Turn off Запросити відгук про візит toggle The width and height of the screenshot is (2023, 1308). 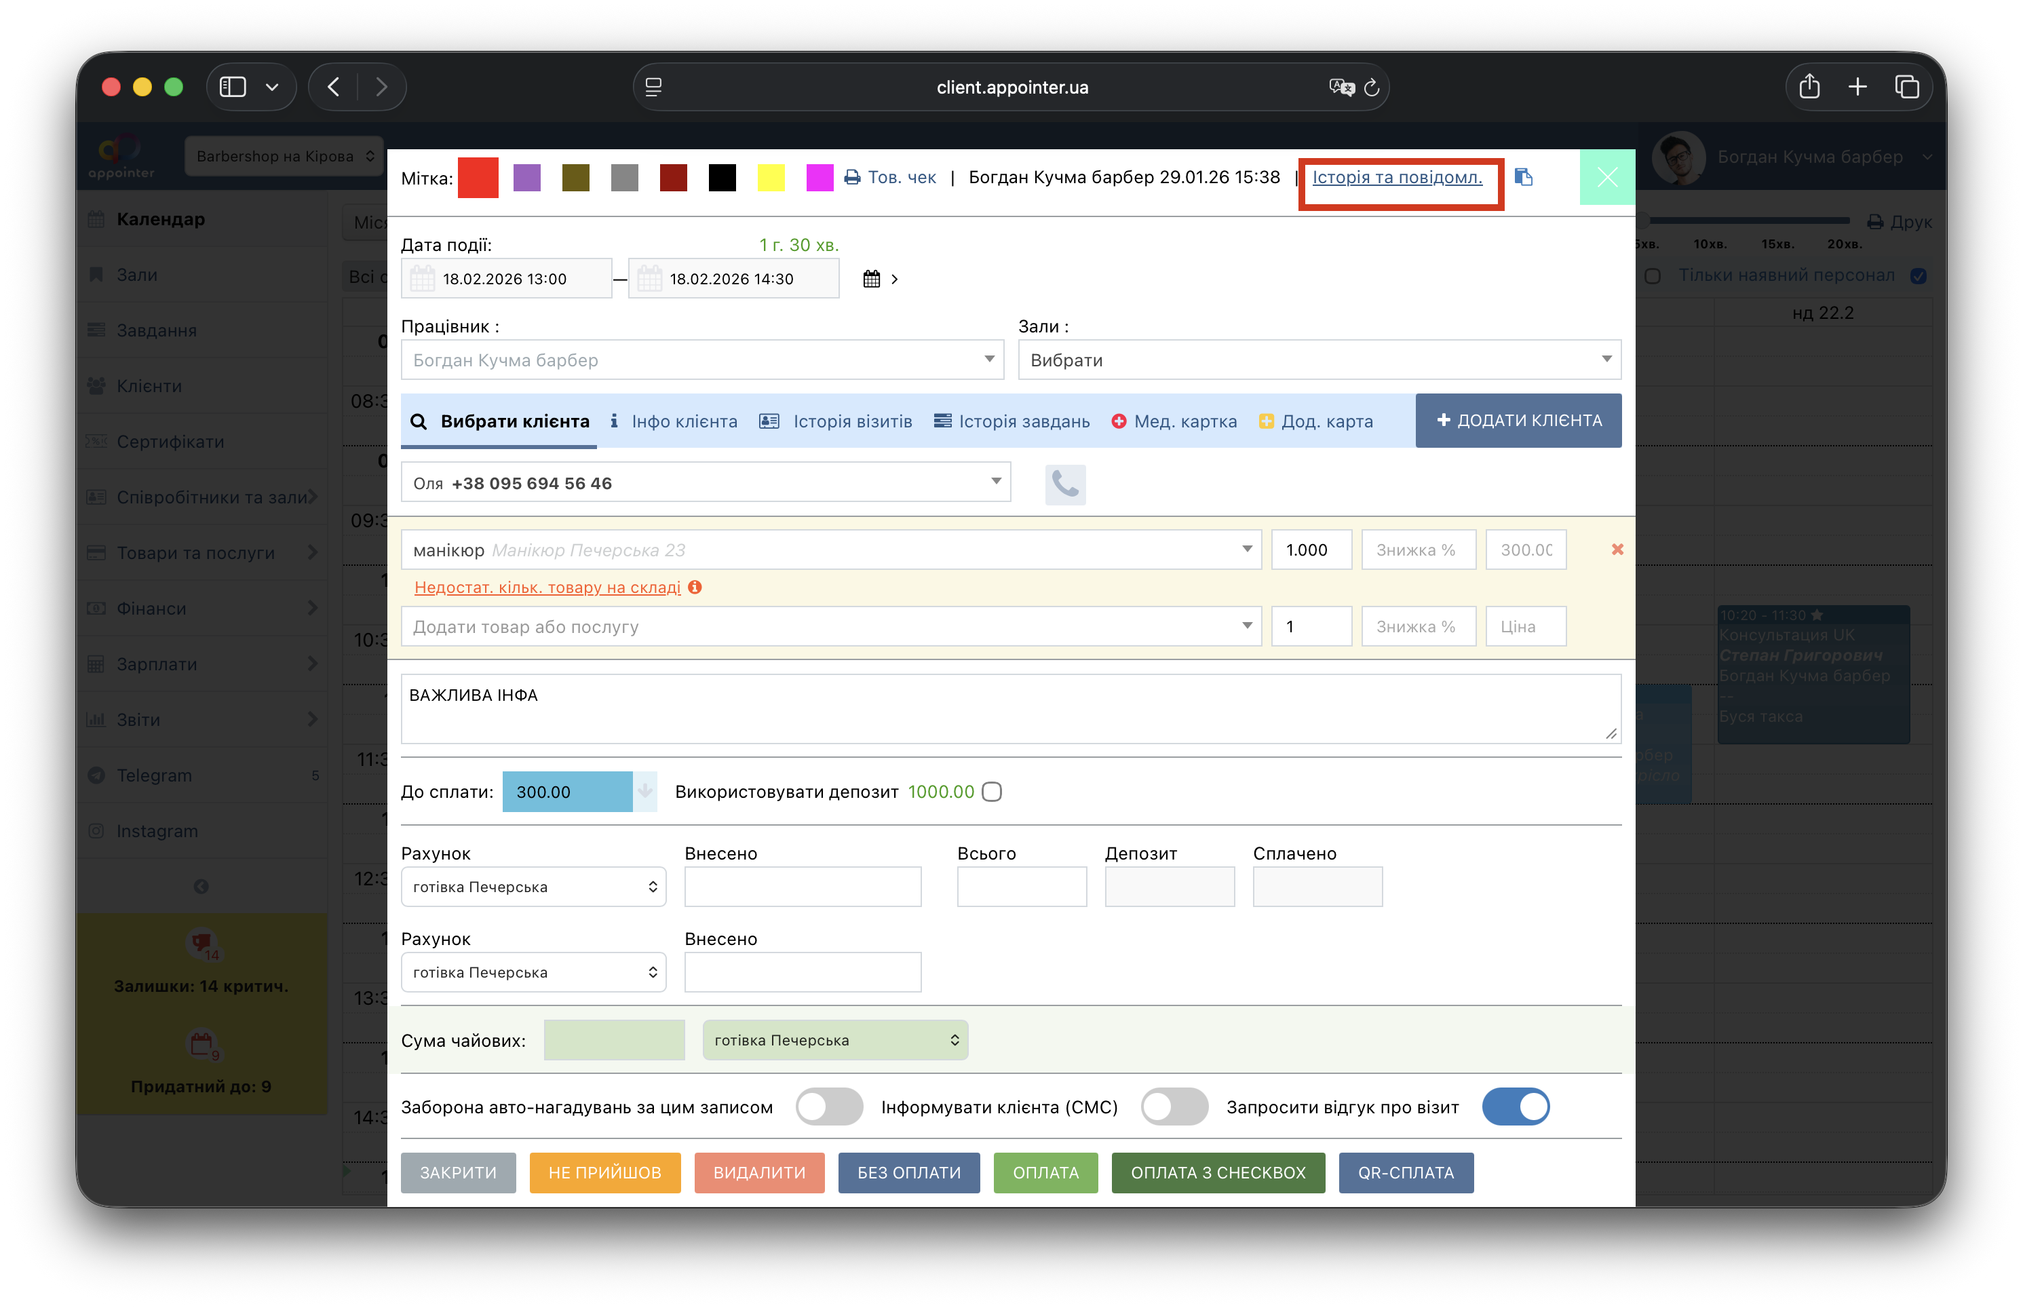click(x=1515, y=1107)
